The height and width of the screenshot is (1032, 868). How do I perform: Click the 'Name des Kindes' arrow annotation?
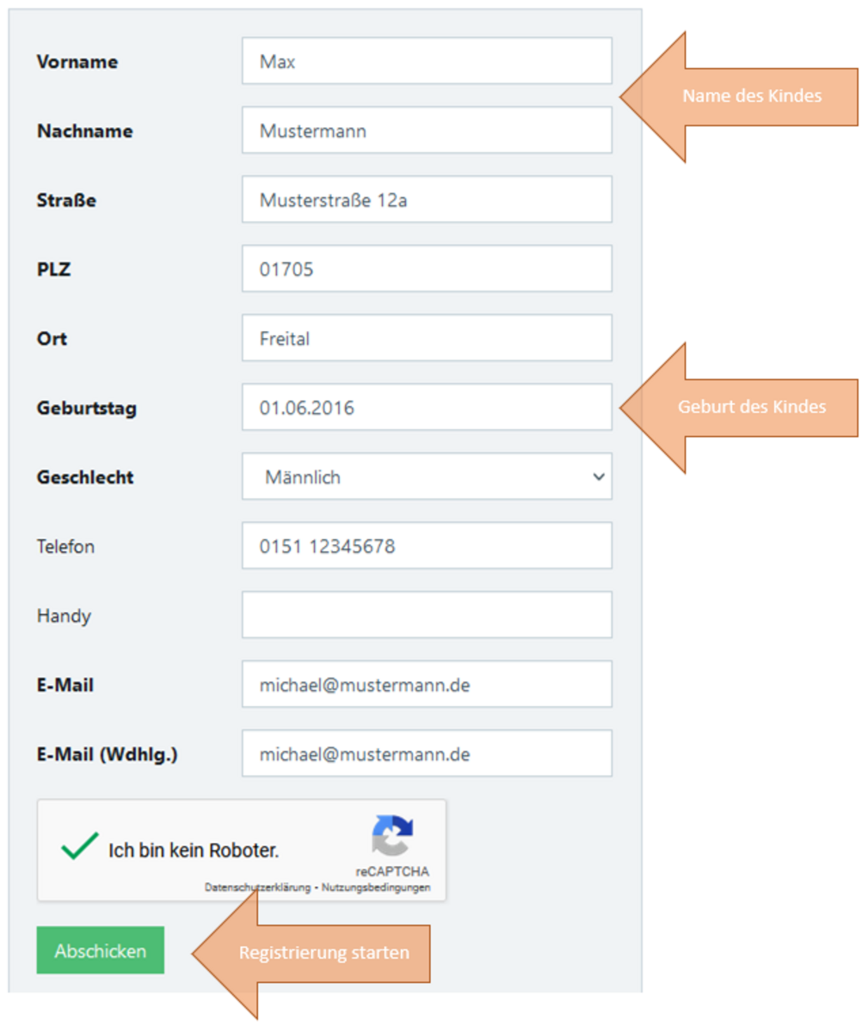point(740,96)
